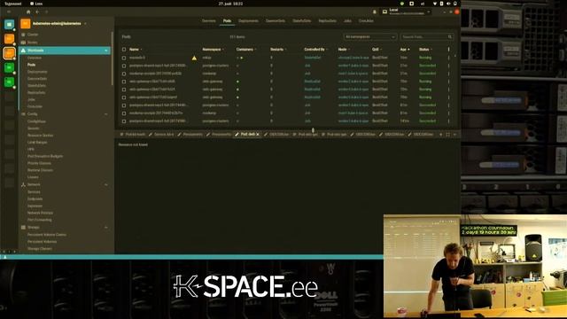Switch to the Deployments tab
567x319 pixels.
point(248,21)
